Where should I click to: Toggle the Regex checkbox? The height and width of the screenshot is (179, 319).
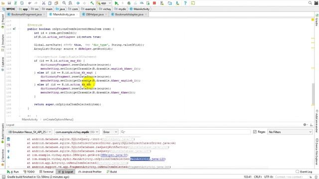tap(255, 132)
